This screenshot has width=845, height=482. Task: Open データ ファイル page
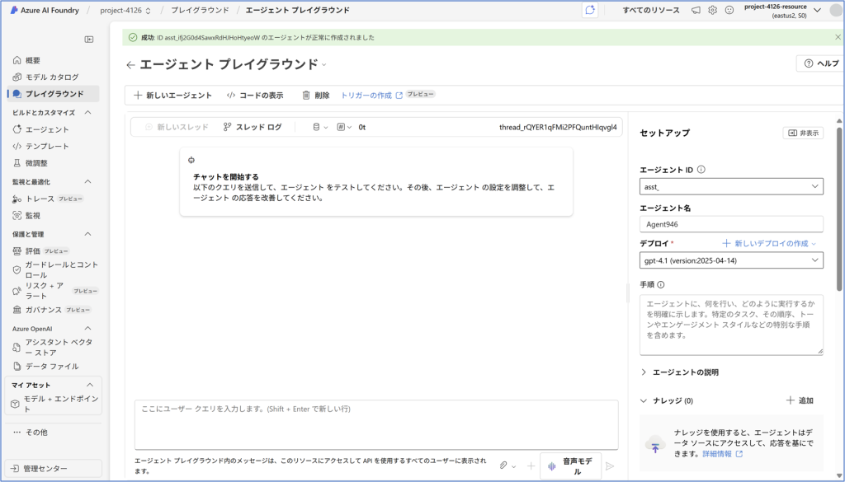point(53,366)
